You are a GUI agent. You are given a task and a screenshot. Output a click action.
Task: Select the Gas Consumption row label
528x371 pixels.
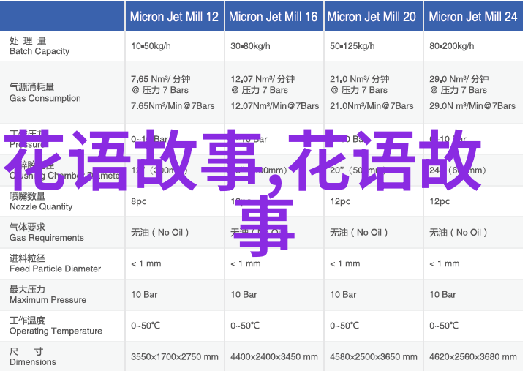[x=45, y=93]
